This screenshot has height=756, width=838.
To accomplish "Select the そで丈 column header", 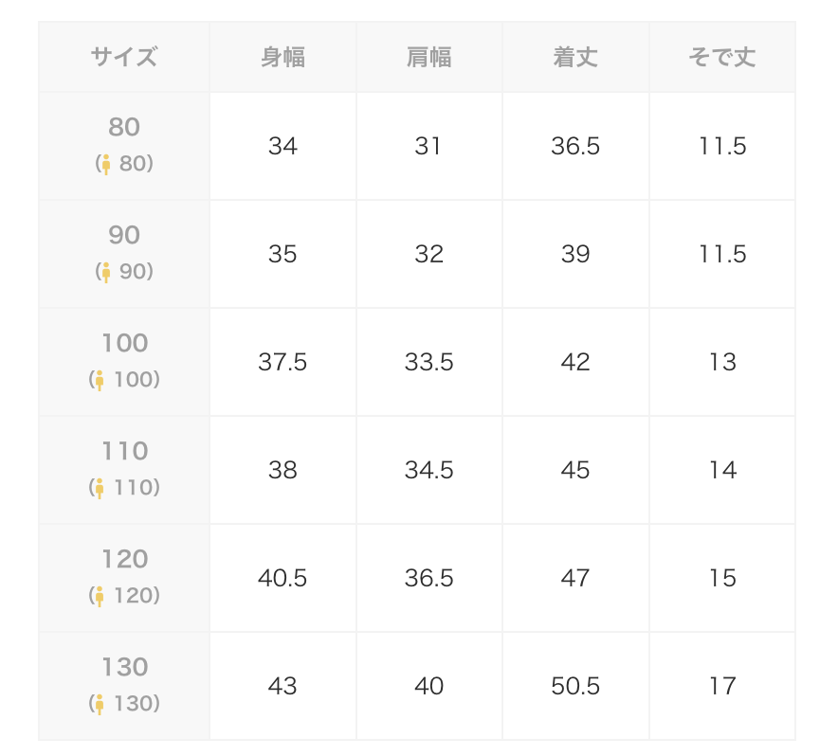I will point(722,57).
